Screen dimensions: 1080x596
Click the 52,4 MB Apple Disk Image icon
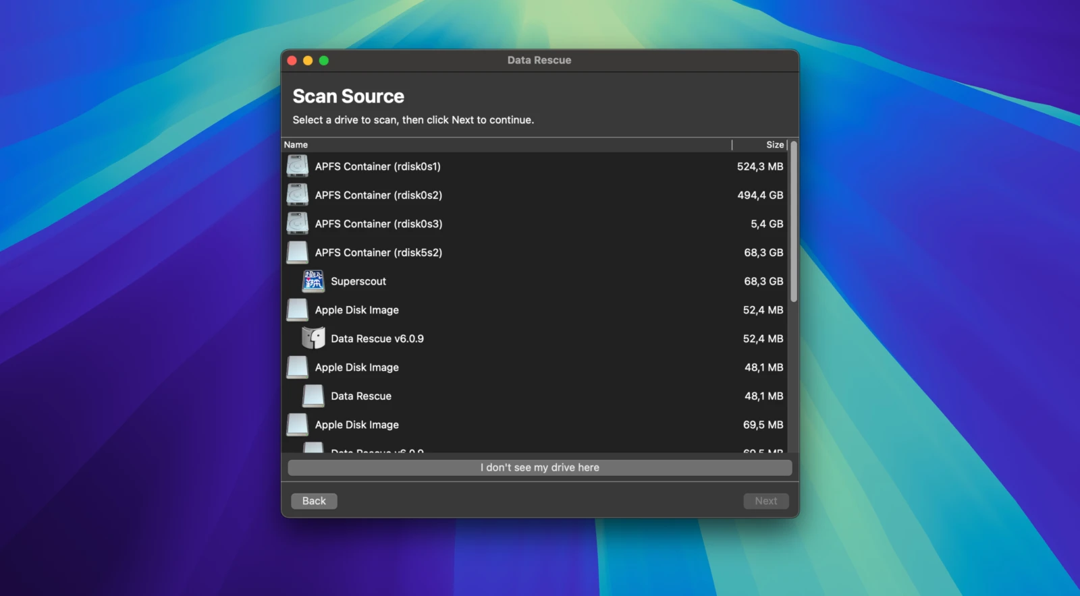pyautogui.click(x=297, y=310)
